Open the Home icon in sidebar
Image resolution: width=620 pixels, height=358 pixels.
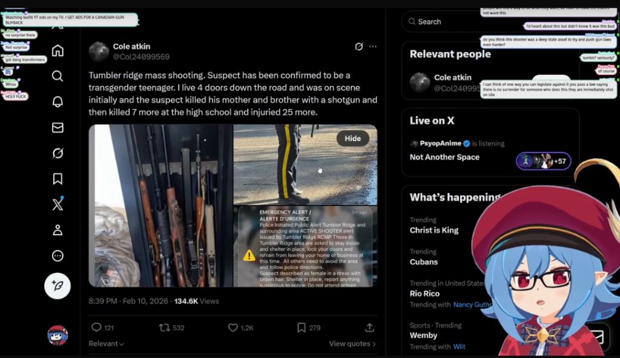point(58,51)
